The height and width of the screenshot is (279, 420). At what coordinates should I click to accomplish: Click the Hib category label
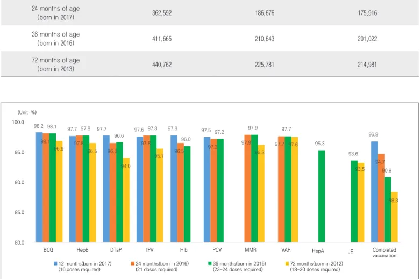(183, 250)
